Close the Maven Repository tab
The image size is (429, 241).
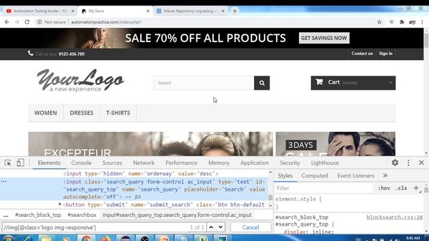click(223, 11)
